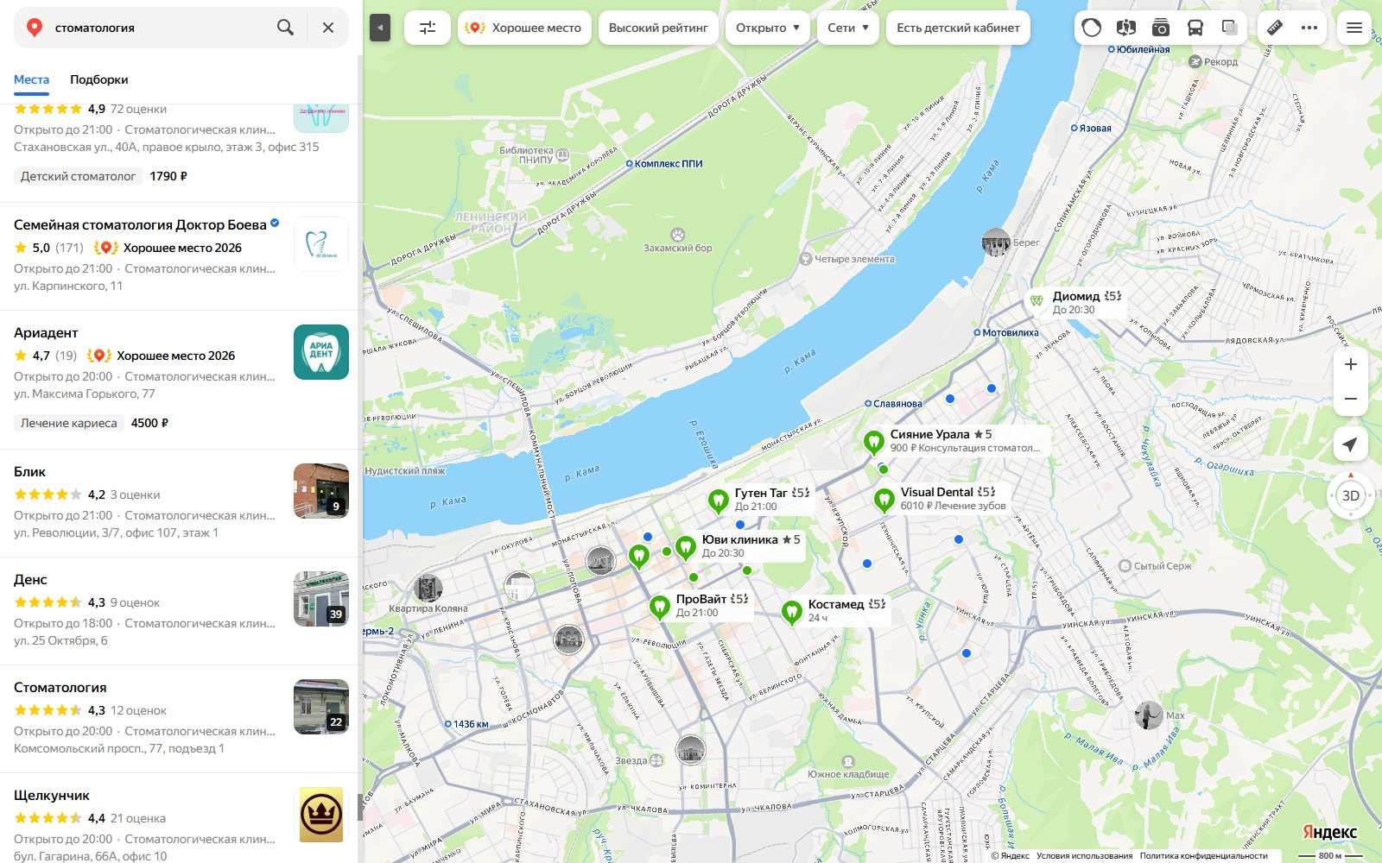Select the Костамед map pin
The width and height of the screenshot is (1382, 863).
791,612
